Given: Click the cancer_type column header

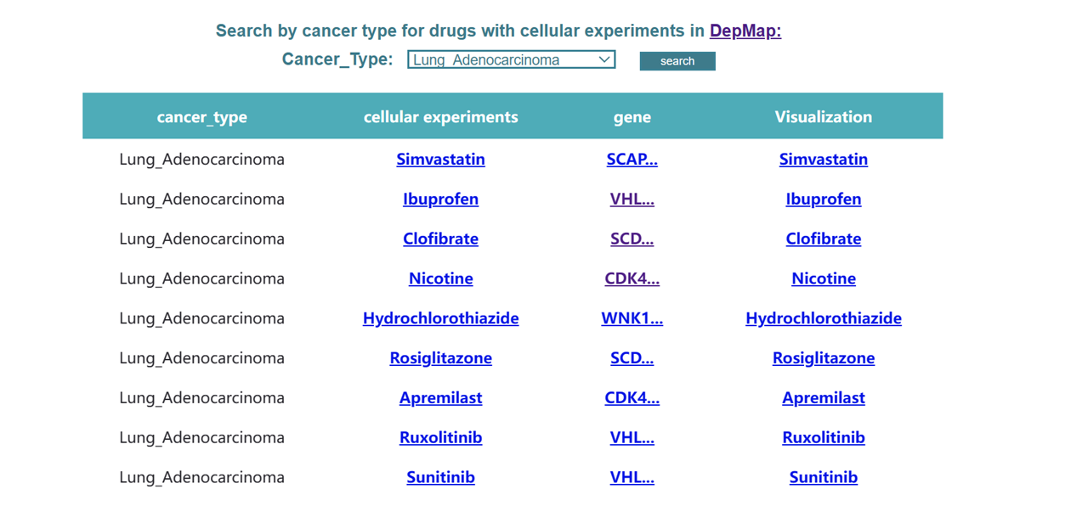Looking at the screenshot, I should point(202,117).
